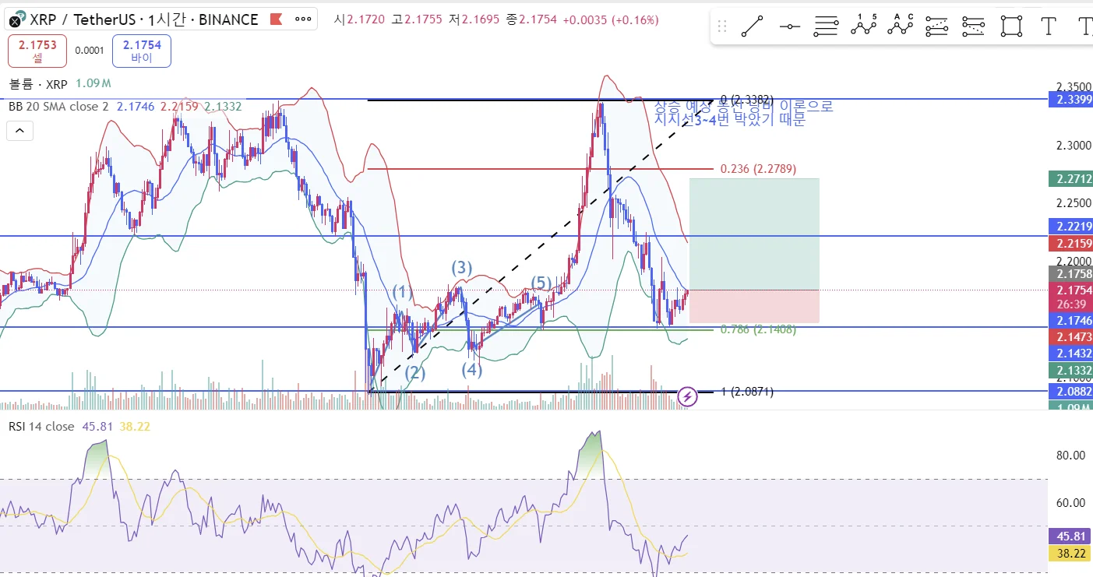Pick the Elliott Impulse Wave 12345 tool

pos(863,26)
